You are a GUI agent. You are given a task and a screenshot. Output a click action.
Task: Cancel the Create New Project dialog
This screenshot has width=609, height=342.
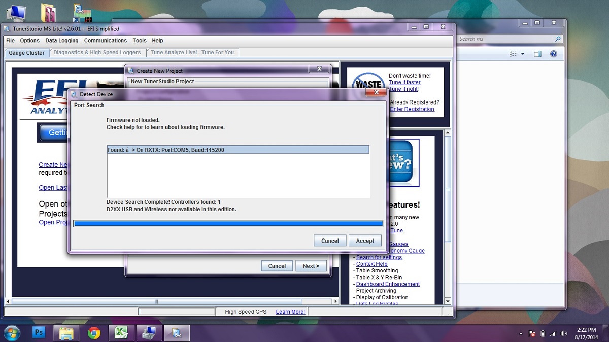tap(277, 266)
